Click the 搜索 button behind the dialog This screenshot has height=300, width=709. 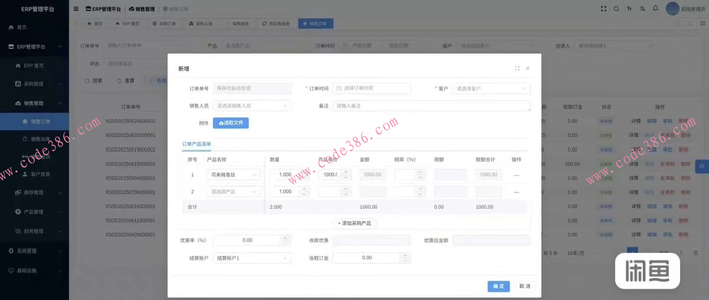pos(93,80)
